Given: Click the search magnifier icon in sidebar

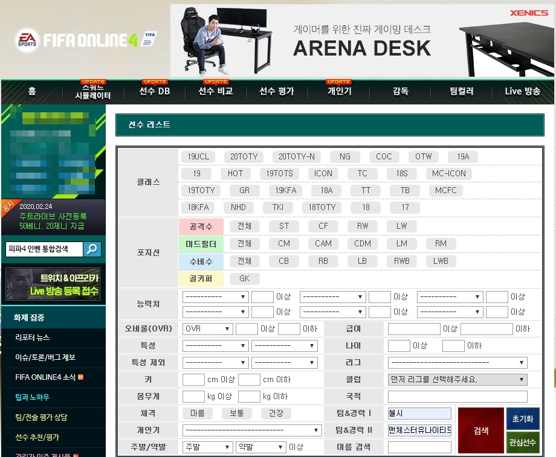Looking at the screenshot, I should [x=92, y=249].
